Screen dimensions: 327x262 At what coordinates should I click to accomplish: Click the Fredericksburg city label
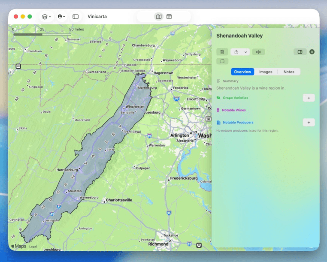184,178
